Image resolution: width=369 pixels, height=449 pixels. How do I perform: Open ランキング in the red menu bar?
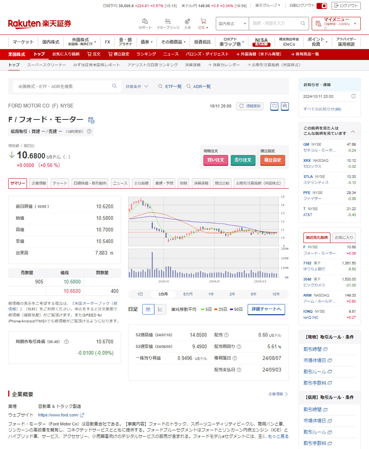coord(146,54)
